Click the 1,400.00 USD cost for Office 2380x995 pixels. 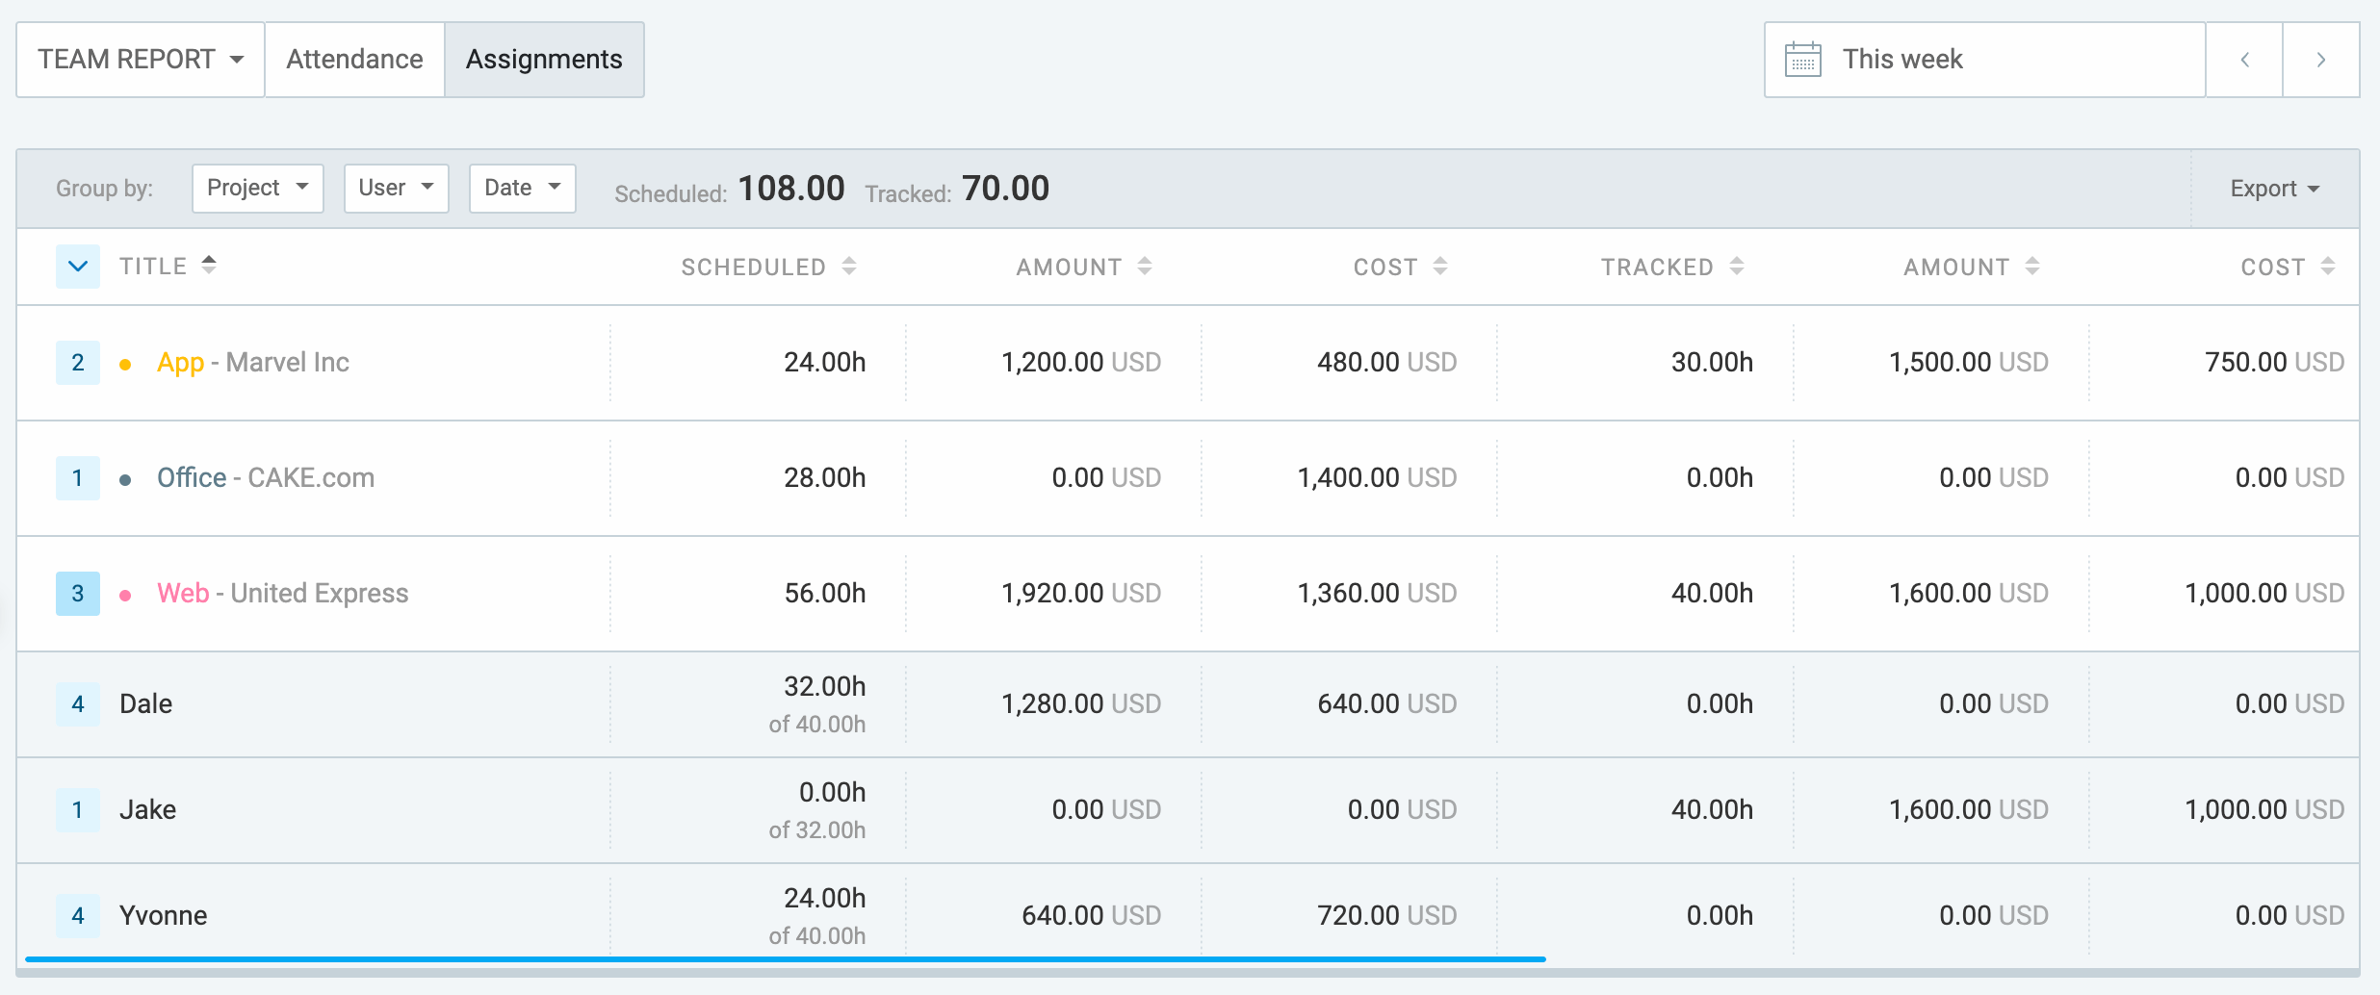tap(1378, 478)
